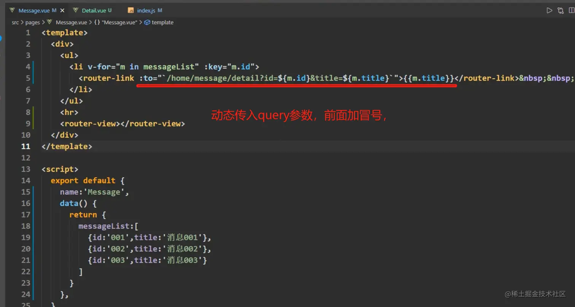This screenshot has width=575, height=307.
Task: Click the :key="m.id" attribute
Action: tap(229, 67)
